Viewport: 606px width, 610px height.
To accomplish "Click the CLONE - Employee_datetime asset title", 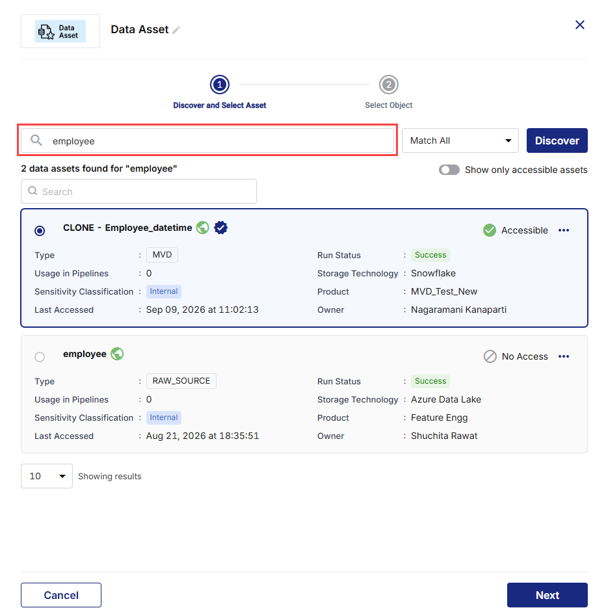I will 127,228.
